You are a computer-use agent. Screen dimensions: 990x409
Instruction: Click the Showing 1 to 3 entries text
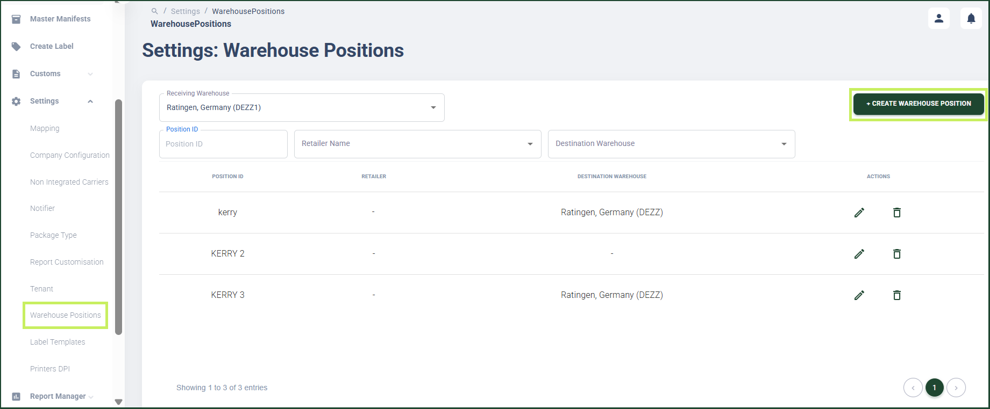point(222,388)
